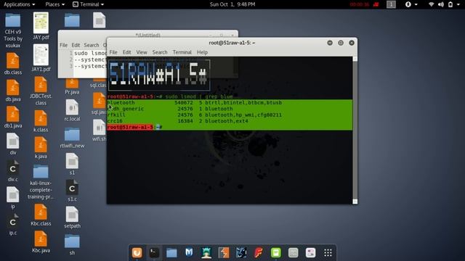Expand the system menu arrow at top right
The image size is (465, 261).
[458, 4]
